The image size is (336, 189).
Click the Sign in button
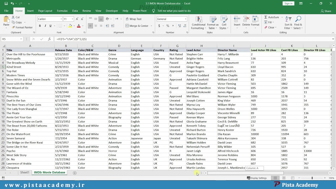(x=288, y=3)
